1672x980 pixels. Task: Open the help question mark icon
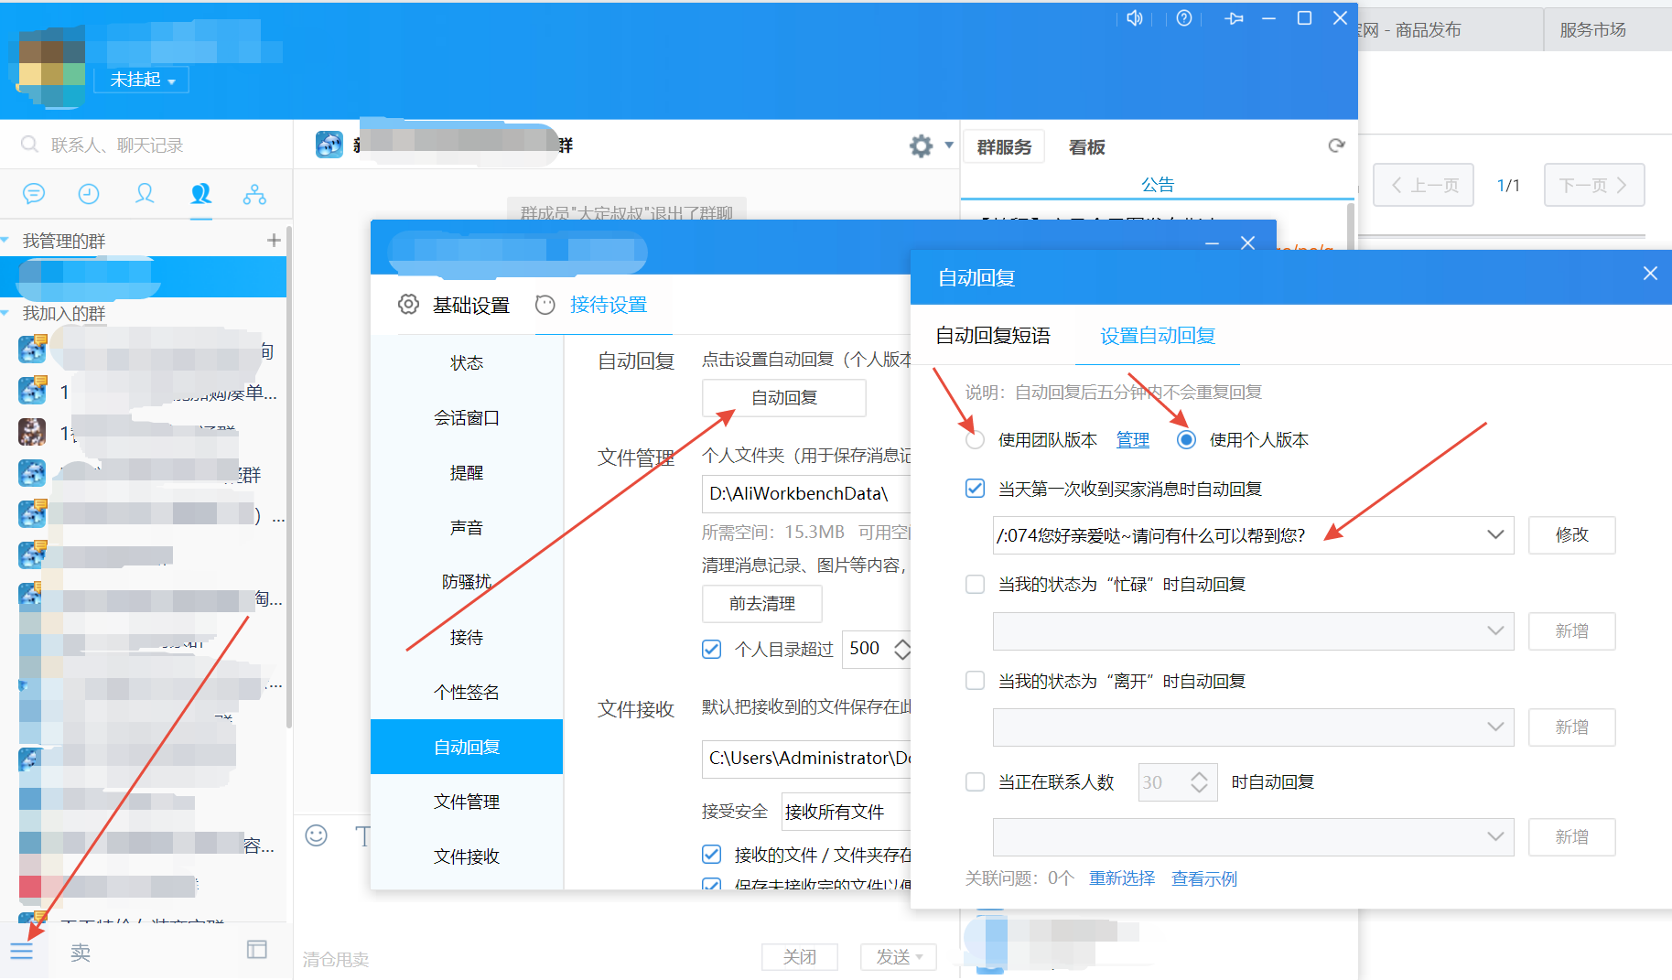(1184, 18)
